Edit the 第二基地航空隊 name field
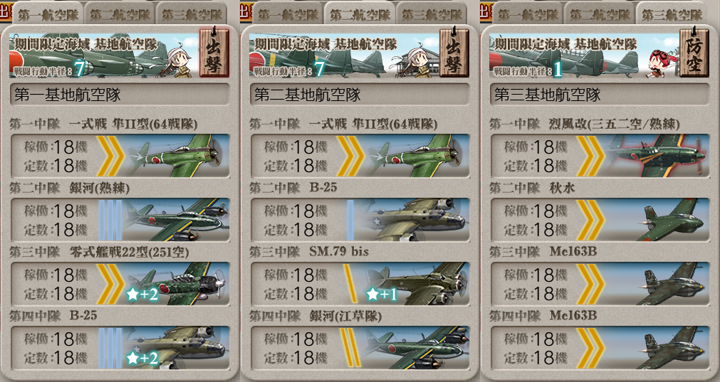The width and height of the screenshot is (720, 382). click(x=360, y=95)
